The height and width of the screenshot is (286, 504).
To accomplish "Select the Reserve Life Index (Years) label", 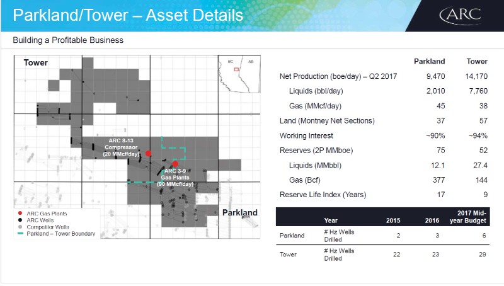I will click(x=323, y=195).
